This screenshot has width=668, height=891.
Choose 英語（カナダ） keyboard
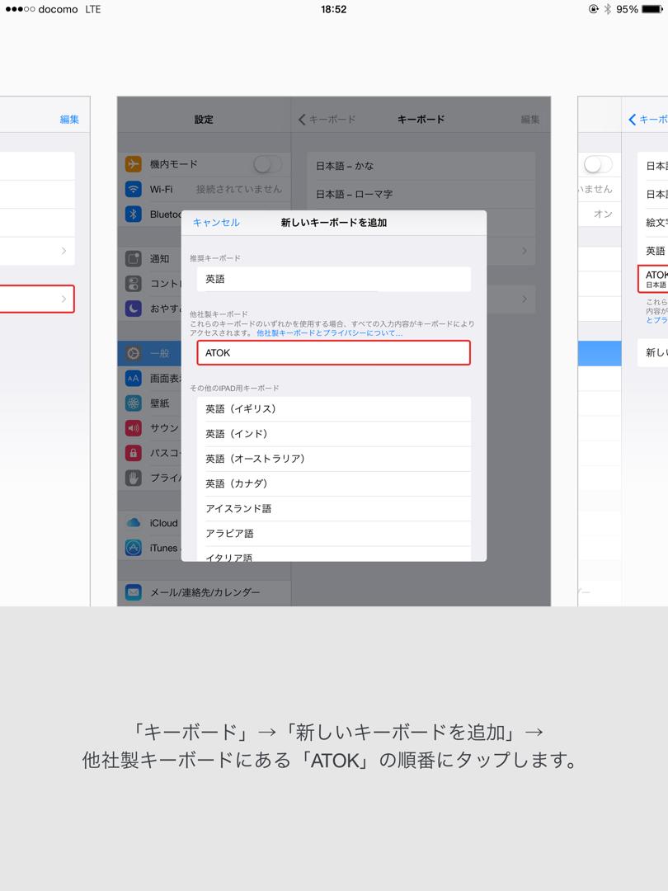click(334, 483)
